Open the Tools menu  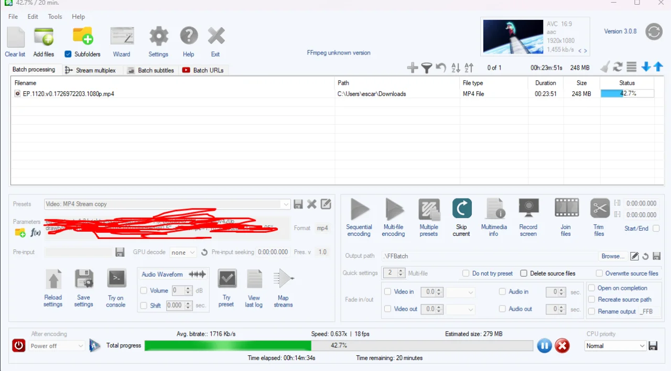[x=55, y=17]
